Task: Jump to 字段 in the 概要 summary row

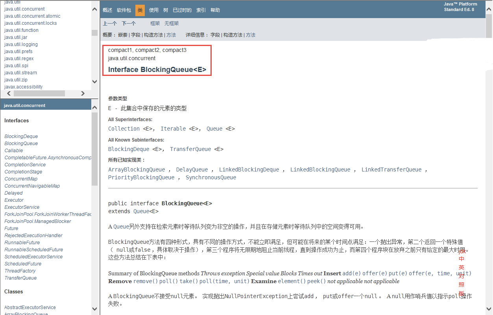Action: [x=136, y=35]
